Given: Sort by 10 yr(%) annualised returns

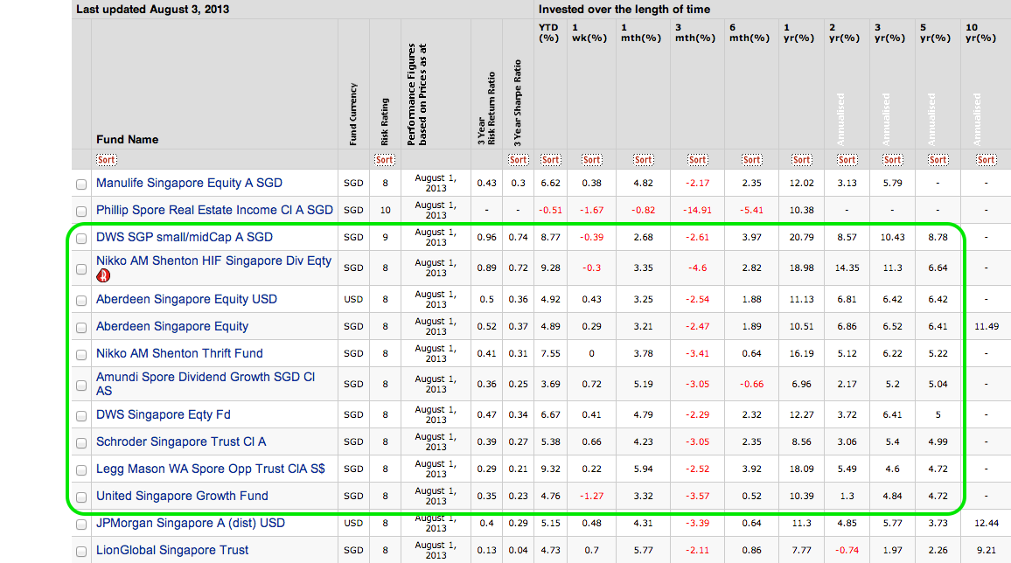Looking at the screenshot, I should 986,160.
